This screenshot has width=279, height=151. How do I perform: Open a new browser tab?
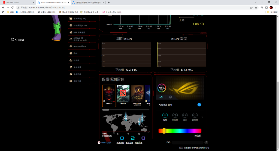108,2
